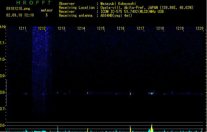The height and width of the screenshot is (132, 207).
Task: Click the kHz axis unit label
Action: [3, 27]
